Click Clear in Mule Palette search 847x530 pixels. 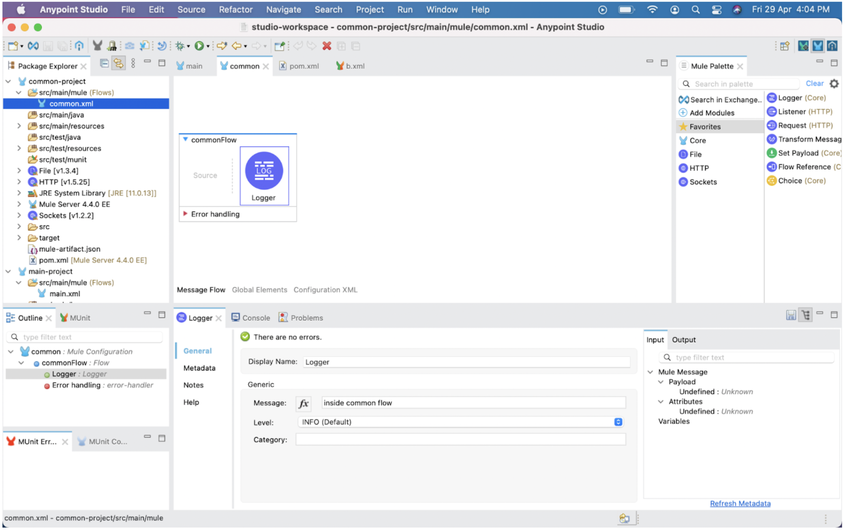pos(814,83)
